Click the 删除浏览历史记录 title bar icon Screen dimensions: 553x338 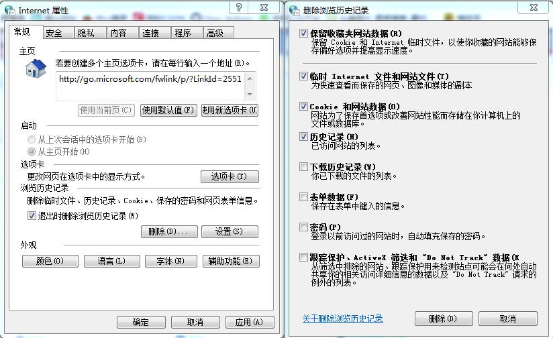294,11
